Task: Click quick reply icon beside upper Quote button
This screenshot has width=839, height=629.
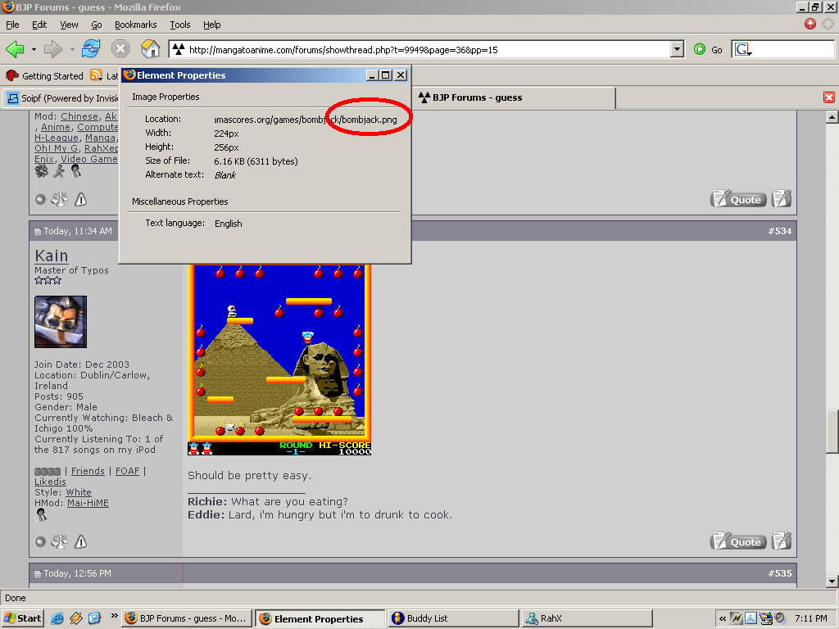Action: 782,199
